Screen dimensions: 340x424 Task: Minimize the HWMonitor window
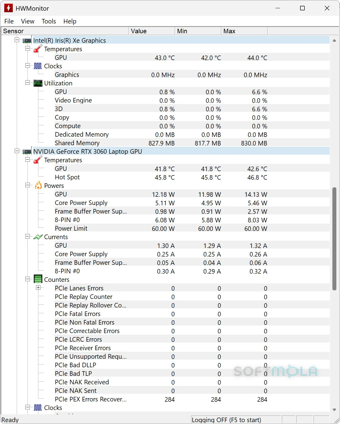click(278, 8)
